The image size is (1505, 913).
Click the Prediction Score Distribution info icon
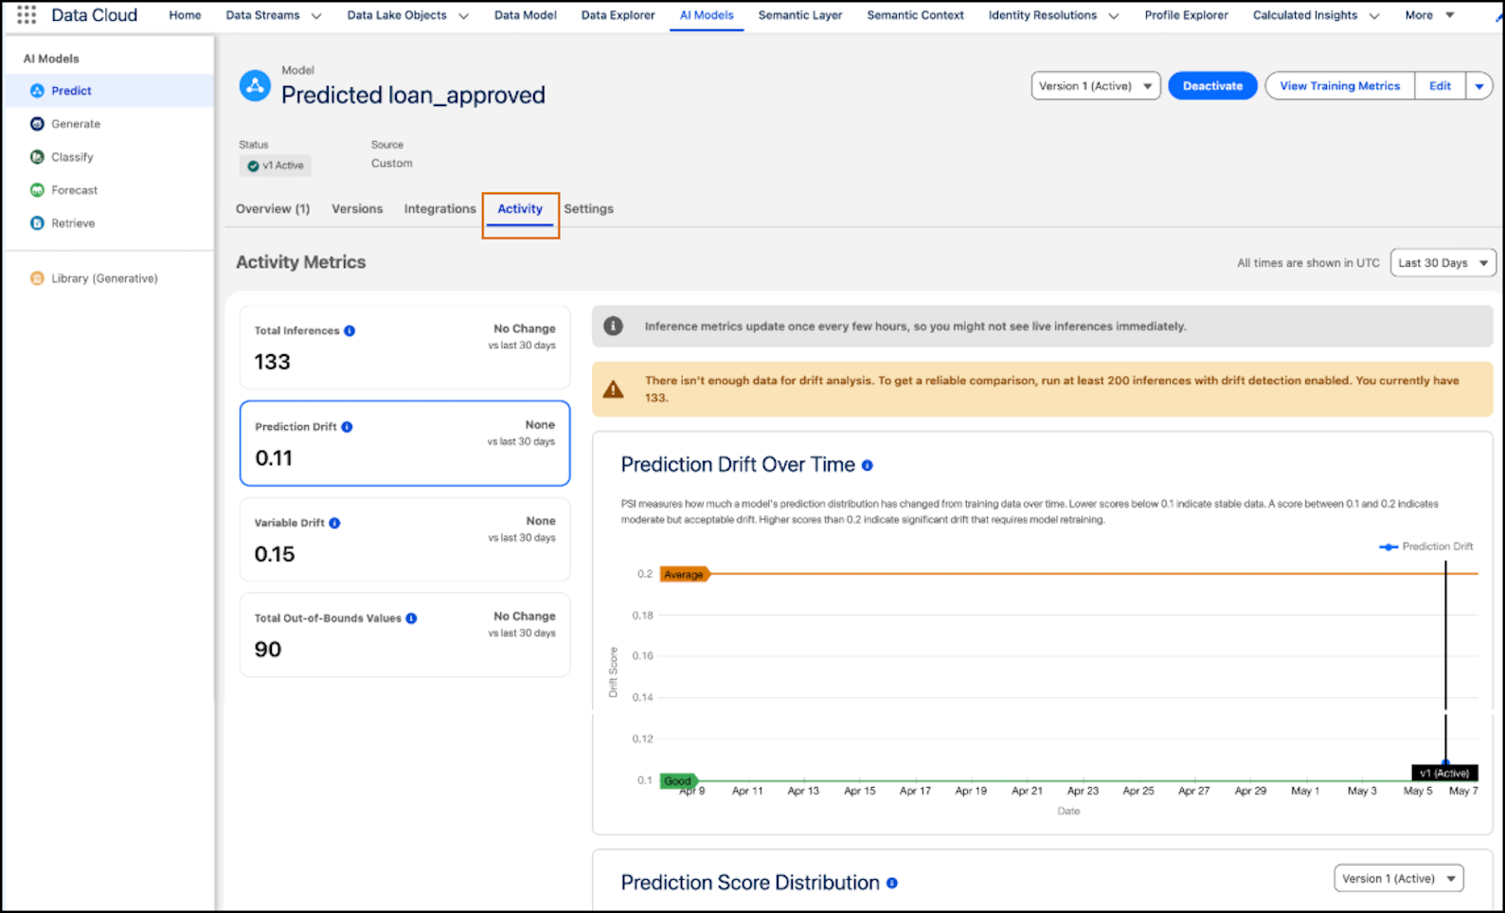(891, 883)
